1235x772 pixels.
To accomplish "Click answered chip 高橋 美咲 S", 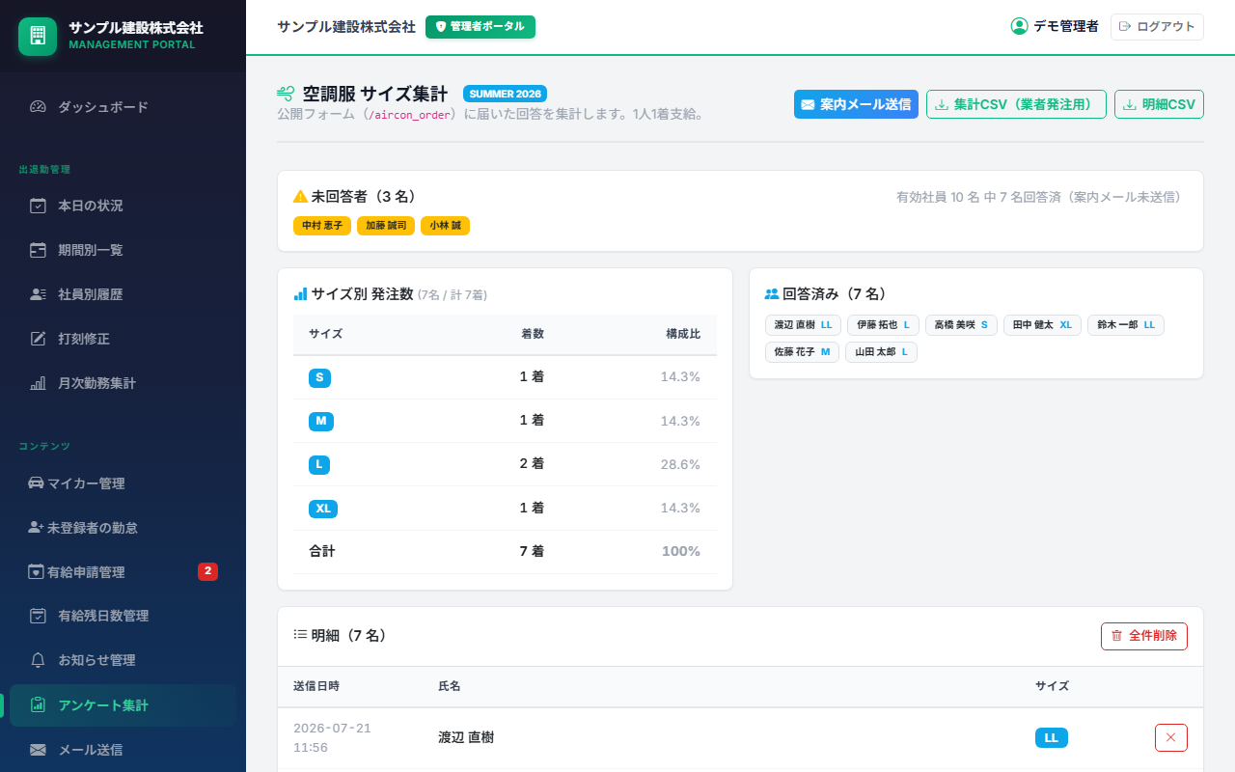I will 961,325.
